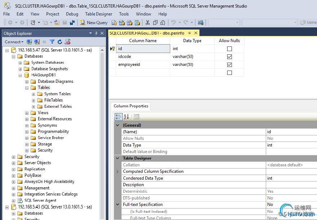Uncheck Allow Nulls for employeeid column
This screenshot has width=317, height=220.
[229, 65]
